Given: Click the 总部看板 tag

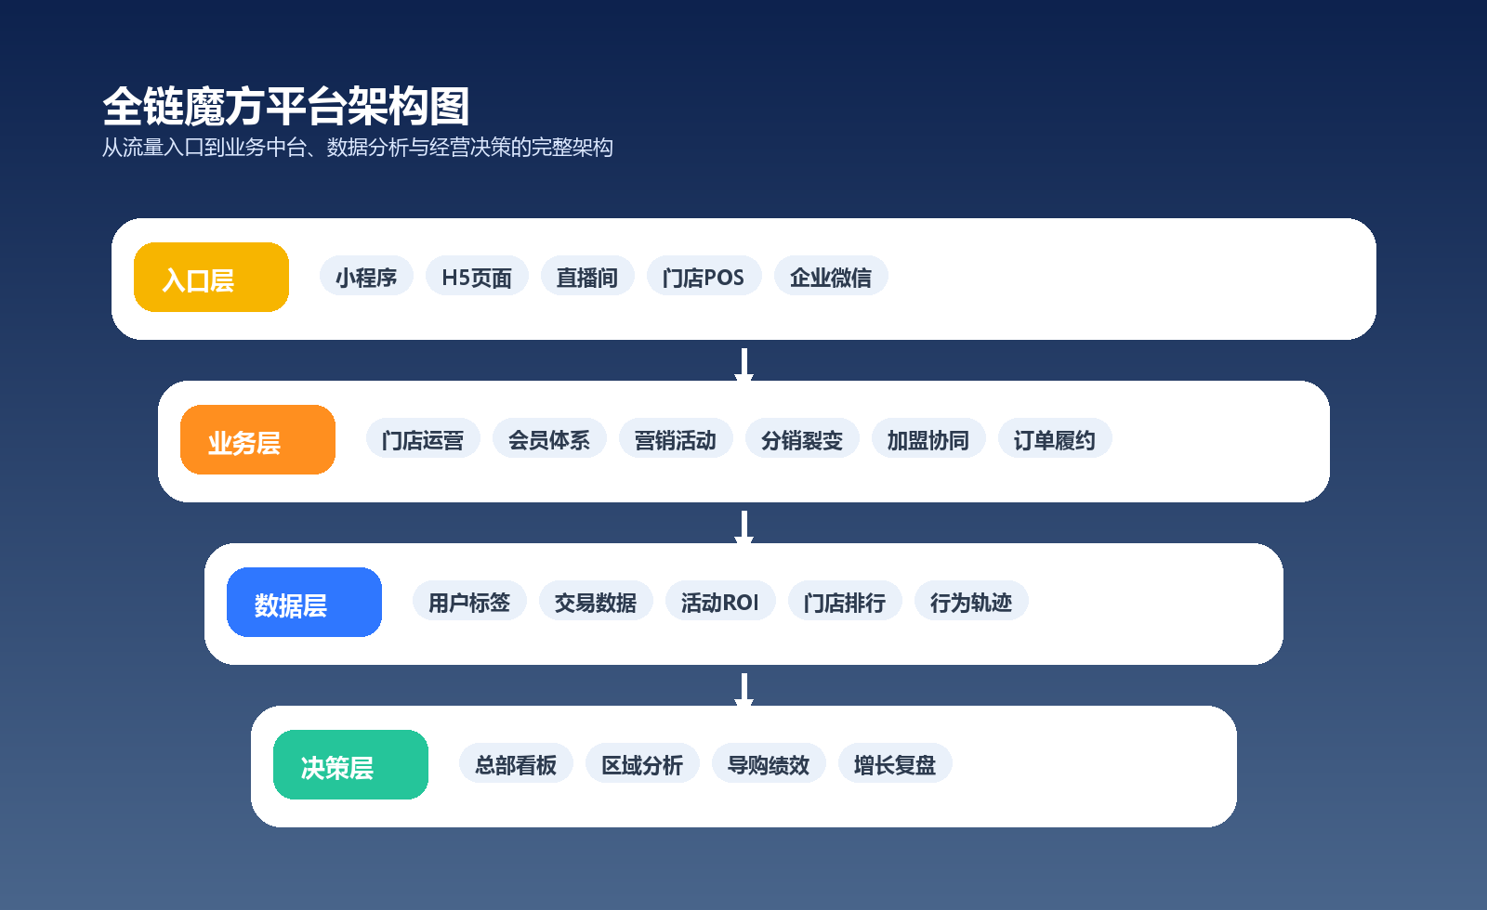Looking at the screenshot, I should [516, 764].
